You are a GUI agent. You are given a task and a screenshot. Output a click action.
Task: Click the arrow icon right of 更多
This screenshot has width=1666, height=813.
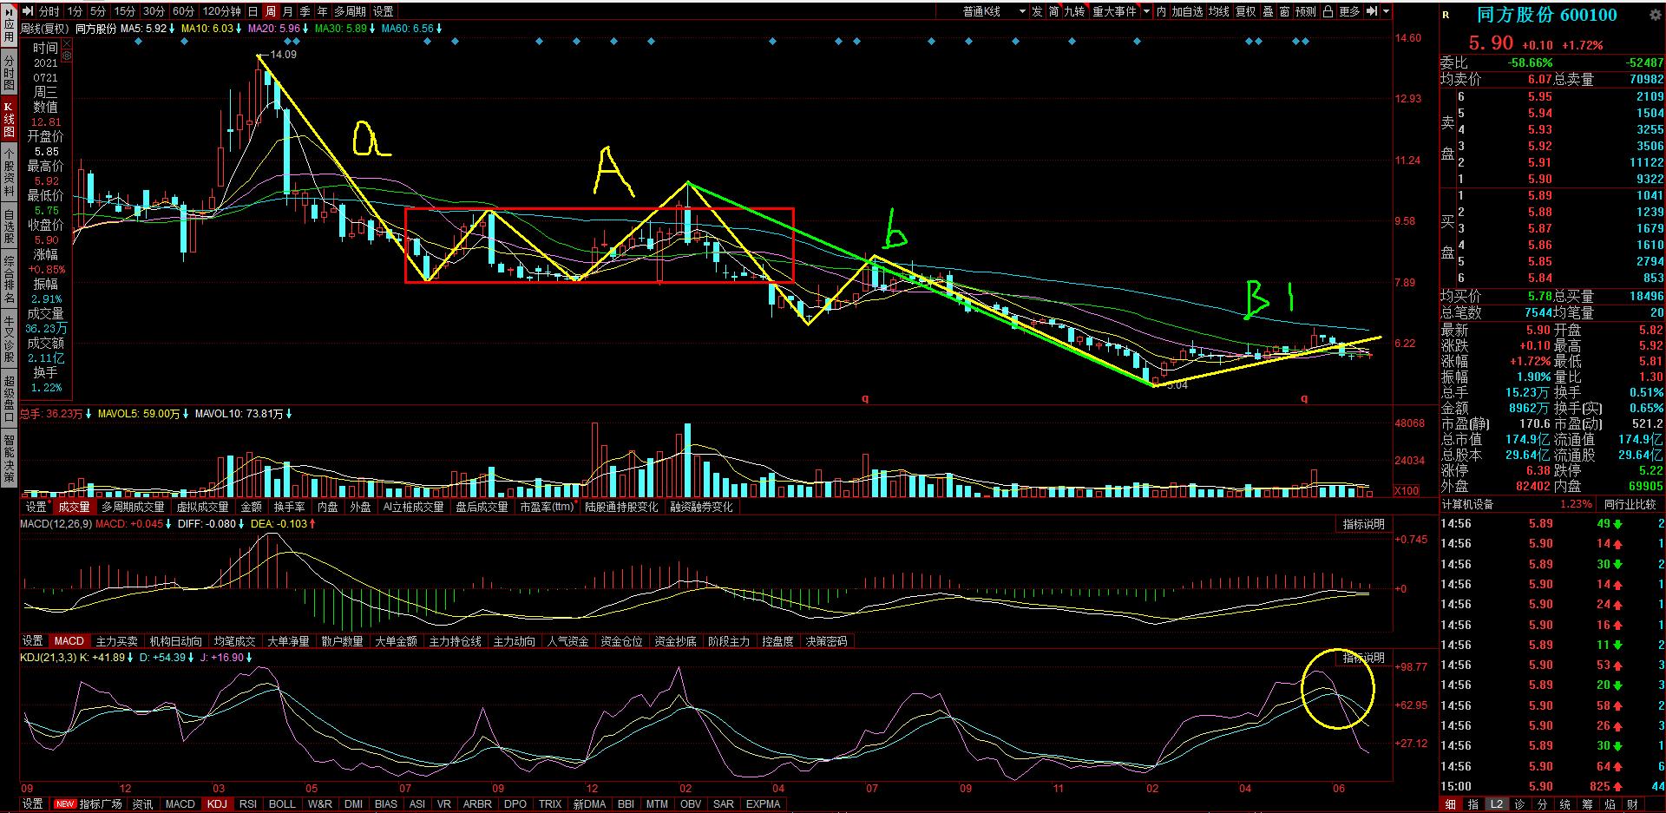click(1372, 11)
